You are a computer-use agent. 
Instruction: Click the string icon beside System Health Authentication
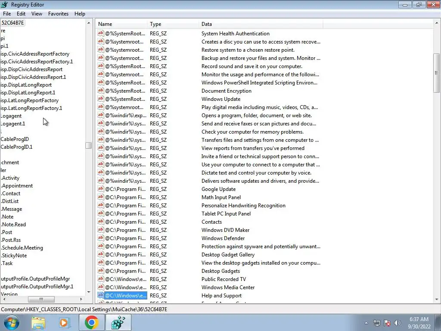coord(101,33)
